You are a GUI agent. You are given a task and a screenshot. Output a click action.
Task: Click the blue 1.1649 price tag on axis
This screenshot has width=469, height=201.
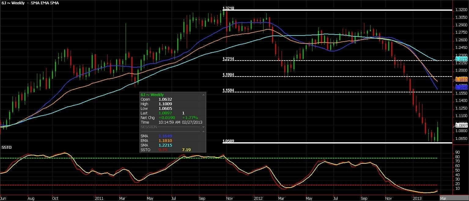click(x=461, y=87)
